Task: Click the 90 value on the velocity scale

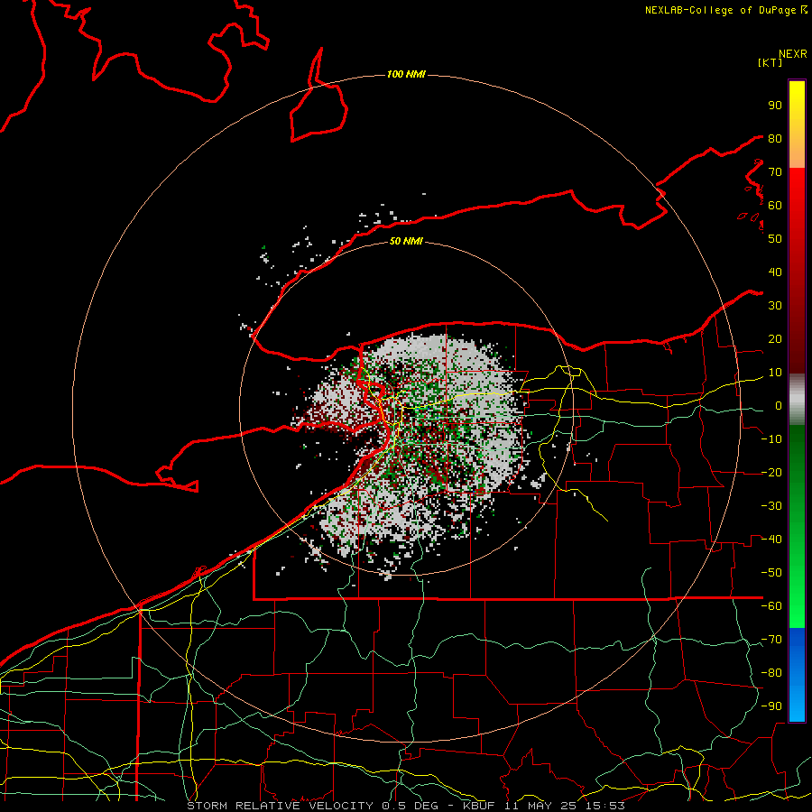Action: (x=775, y=106)
